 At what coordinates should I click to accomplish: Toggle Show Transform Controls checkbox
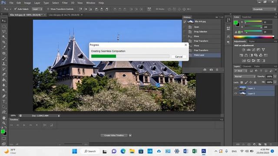click(48, 9)
